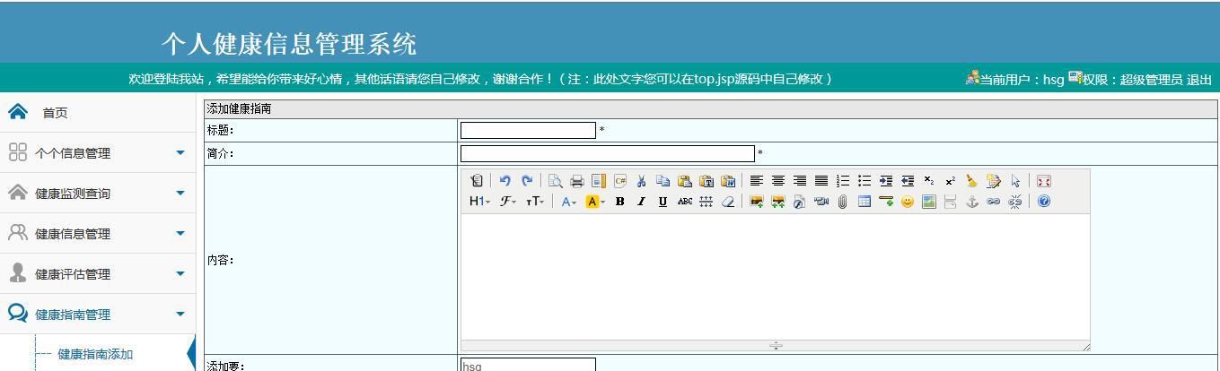
Task: Cut the selected text with scissors icon
Action: point(641,180)
